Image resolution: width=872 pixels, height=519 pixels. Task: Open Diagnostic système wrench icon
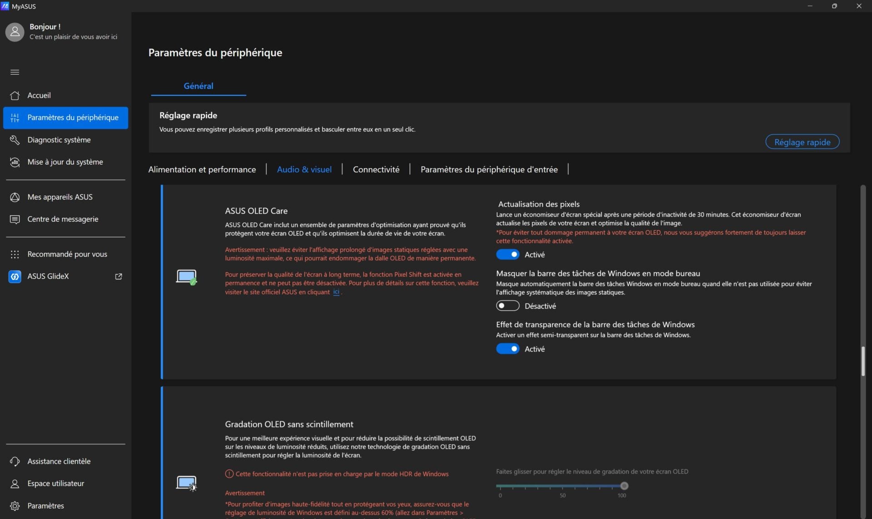pyautogui.click(x=15, y=140)
